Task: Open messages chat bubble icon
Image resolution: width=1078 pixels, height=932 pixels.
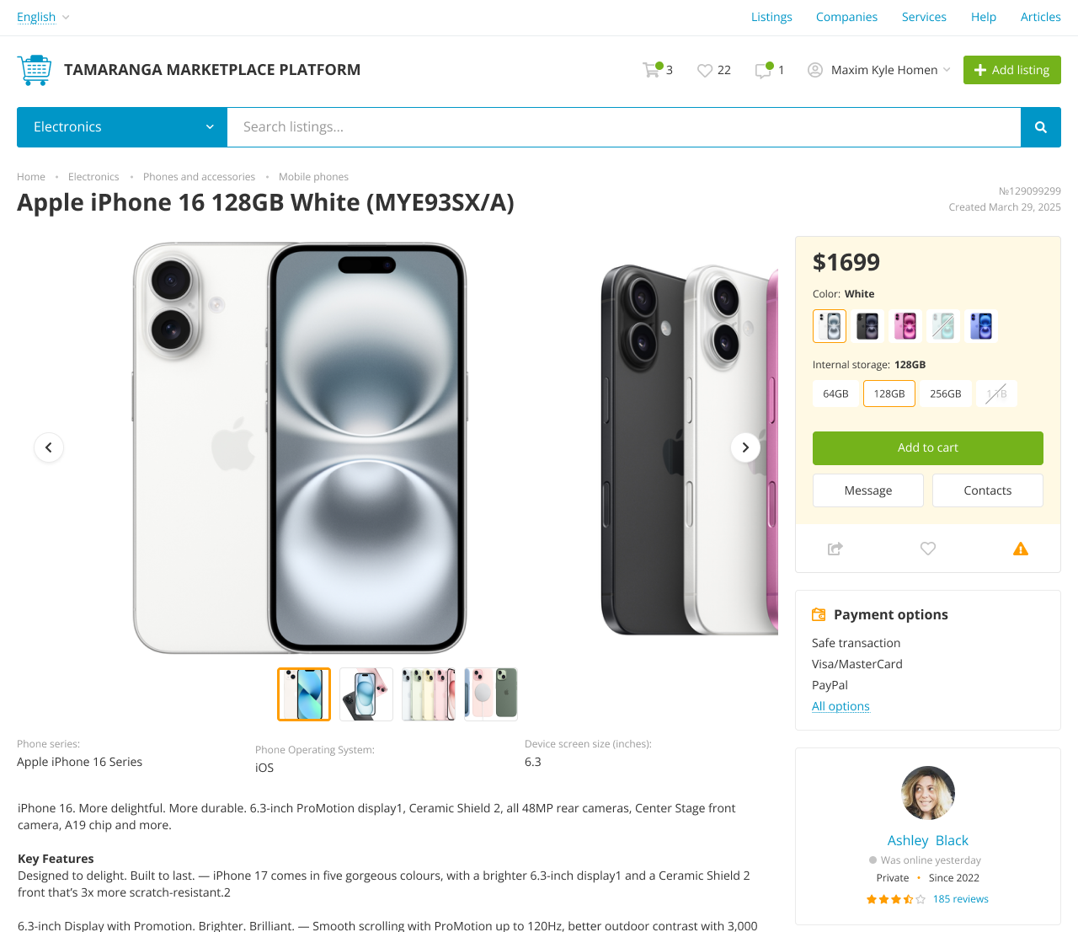Action: (763, 71)
